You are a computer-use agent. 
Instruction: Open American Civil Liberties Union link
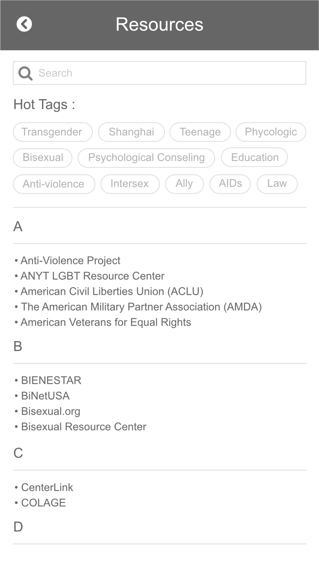pyautogui.click(x=112, y=291)
